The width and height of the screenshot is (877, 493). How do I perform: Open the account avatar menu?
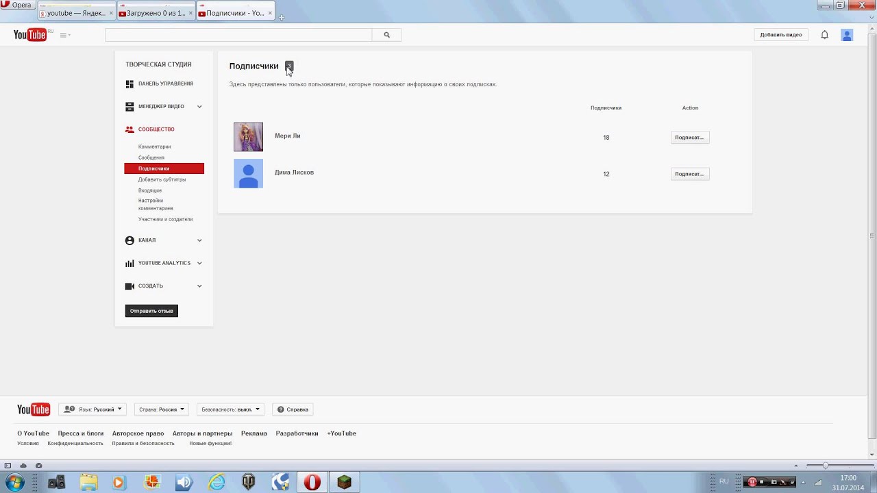click(x=847, y=35)
